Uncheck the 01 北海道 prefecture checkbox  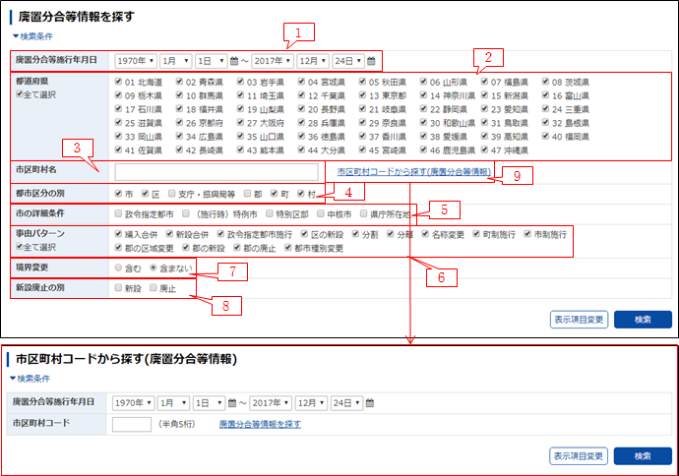[x=119, y=82]
